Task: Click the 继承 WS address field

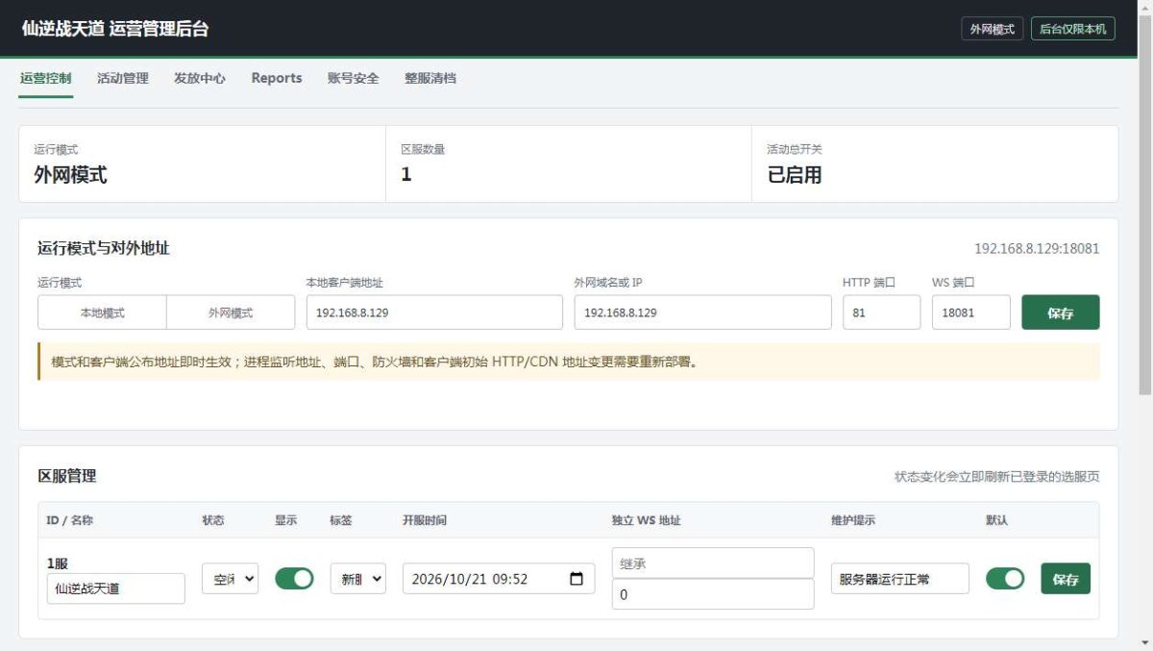Action: click(713, 563)
